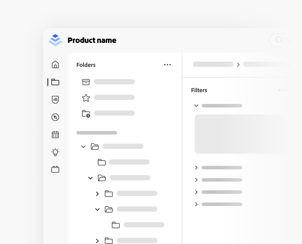Select the star favorites folder item

click(86, 98)
